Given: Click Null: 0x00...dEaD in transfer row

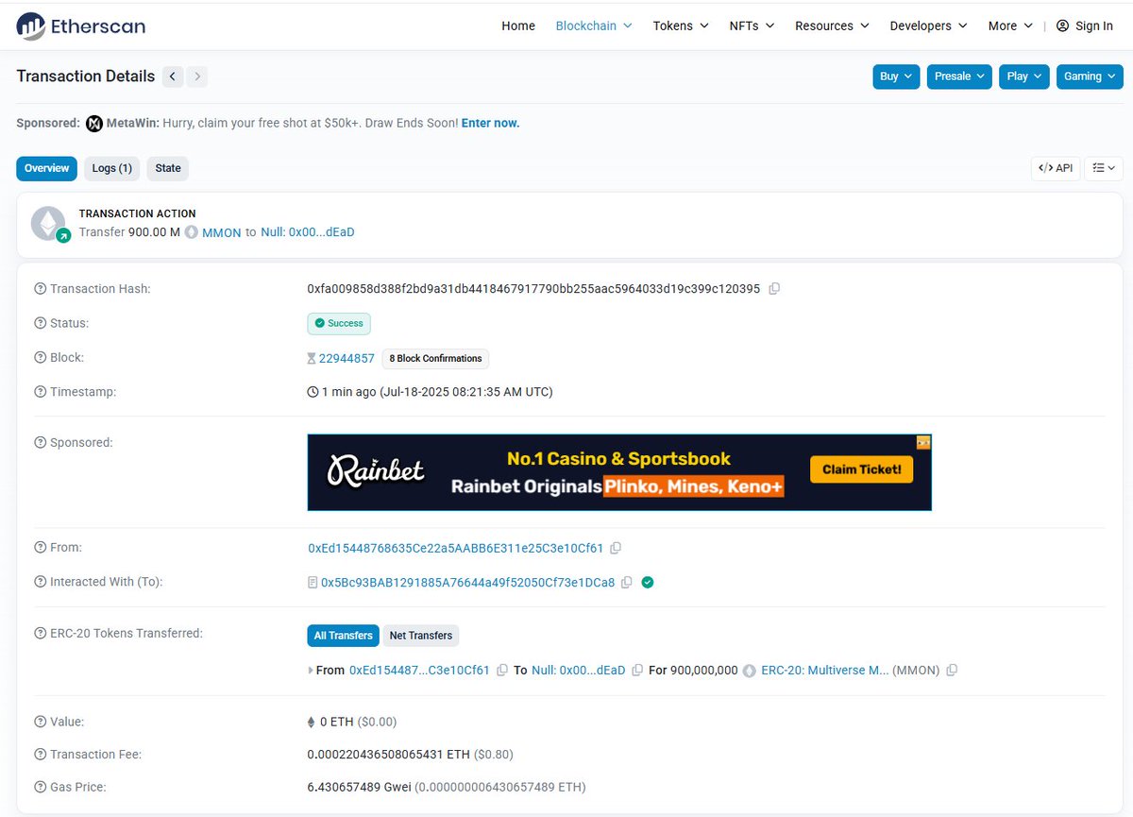Looking at the screenshot, I should (579, 671).
